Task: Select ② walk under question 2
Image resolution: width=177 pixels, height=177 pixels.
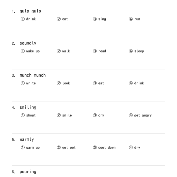Action: point(63,51)
